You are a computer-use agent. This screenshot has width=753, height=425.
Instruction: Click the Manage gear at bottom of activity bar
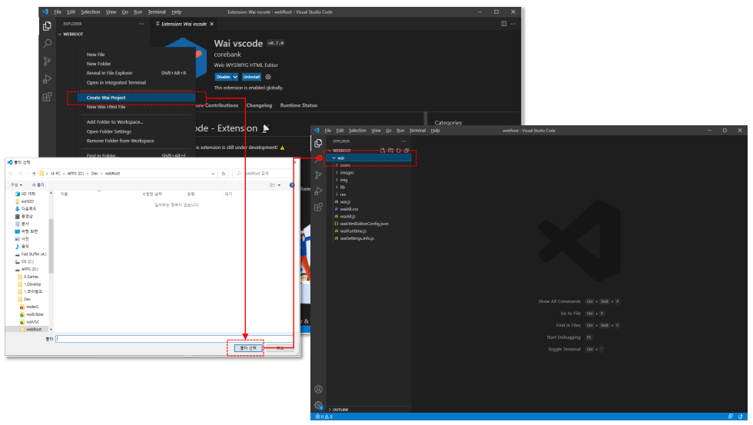pos(318,405)
